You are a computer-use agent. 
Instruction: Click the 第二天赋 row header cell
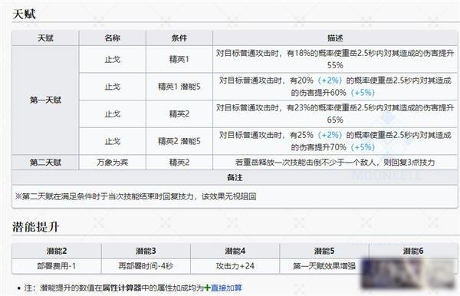pos(45,163)
